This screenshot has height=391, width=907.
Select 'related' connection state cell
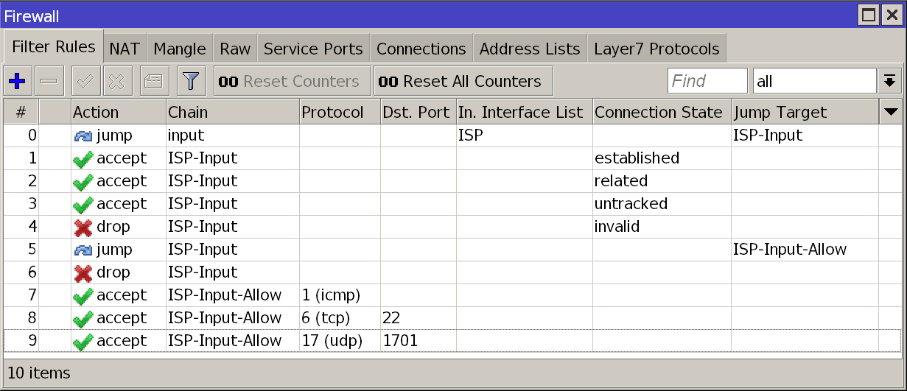pos(662,181)
